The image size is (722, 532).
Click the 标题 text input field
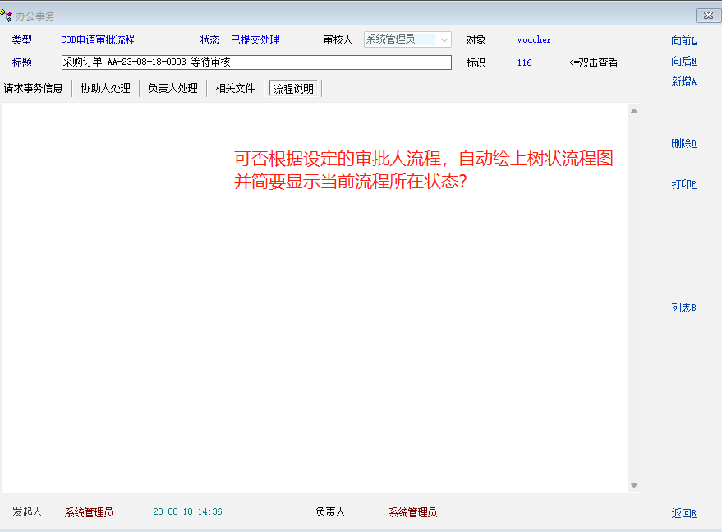pos(256,62)
